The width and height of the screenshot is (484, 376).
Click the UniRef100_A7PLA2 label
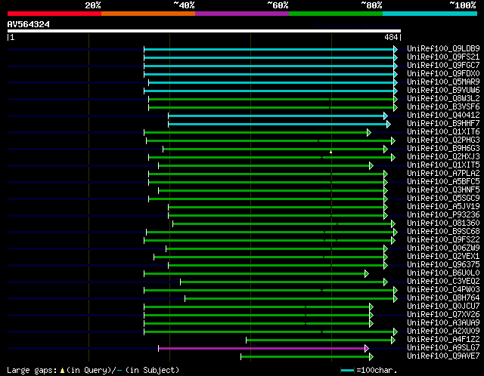443,174
